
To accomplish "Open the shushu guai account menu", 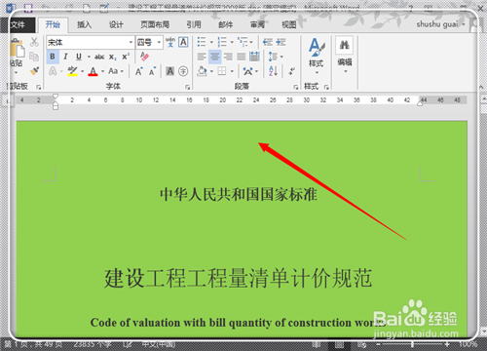I will coord(440,24).
